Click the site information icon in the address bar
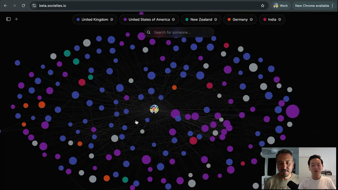 pyautogui.click(x=34, y=5)
